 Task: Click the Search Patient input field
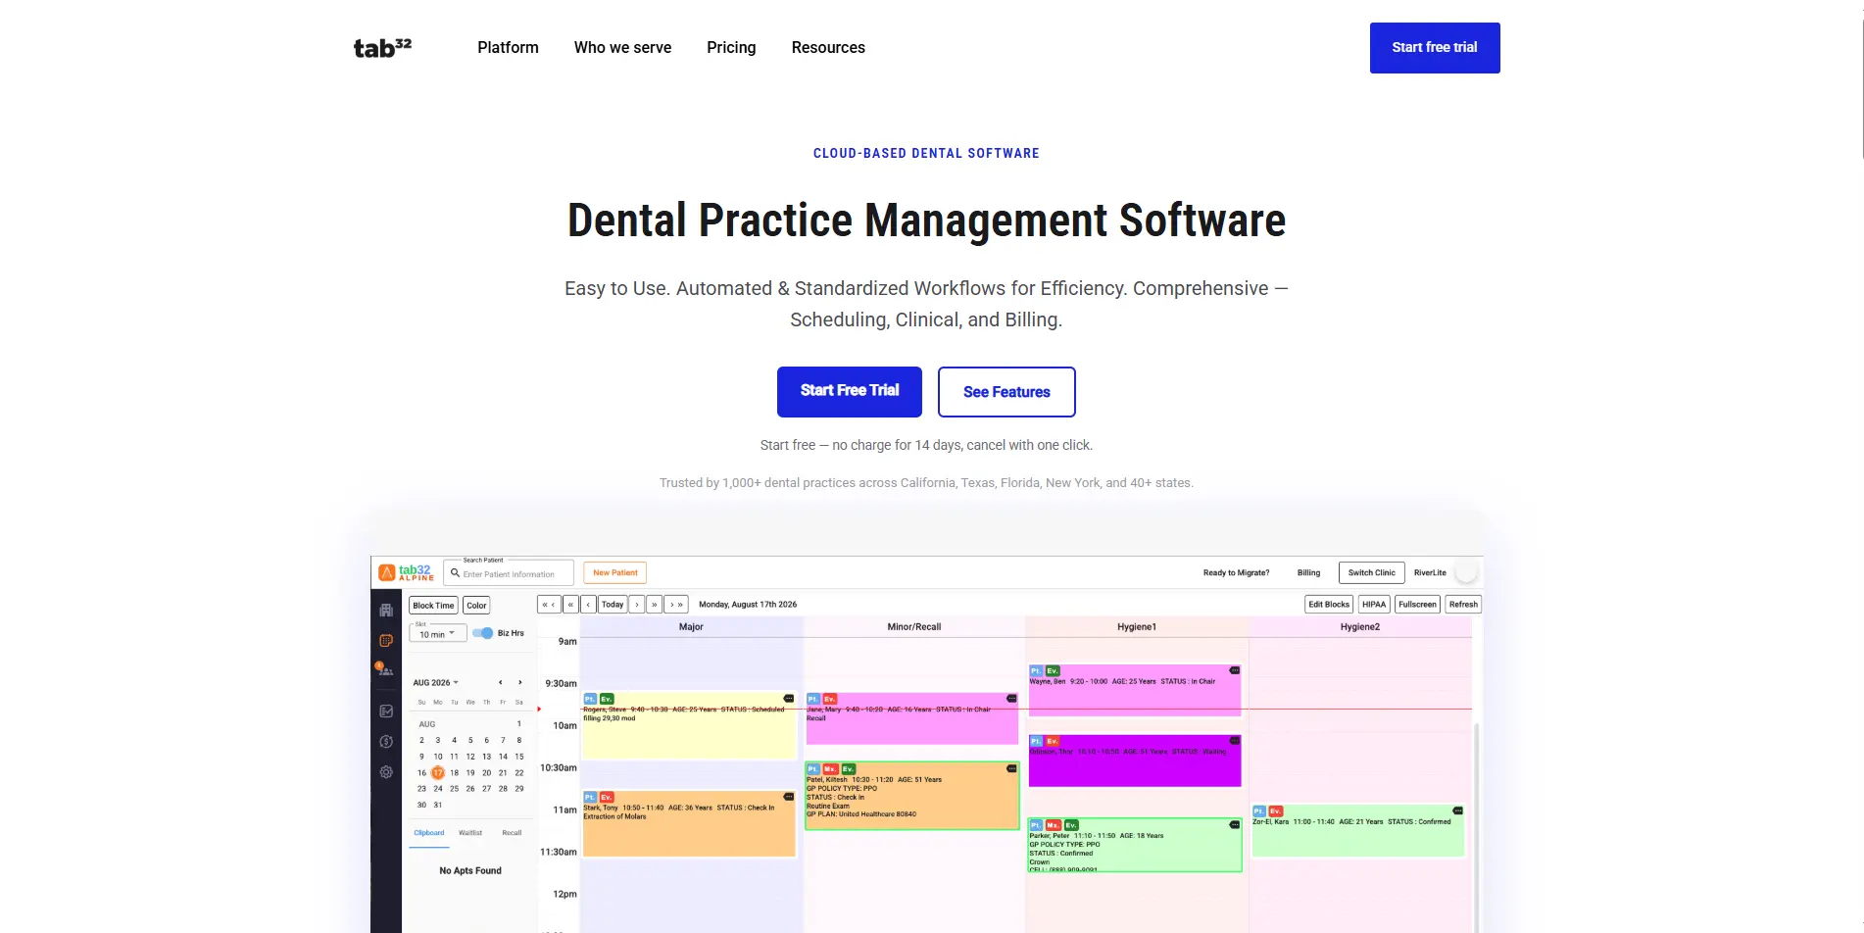coord(509,572)
